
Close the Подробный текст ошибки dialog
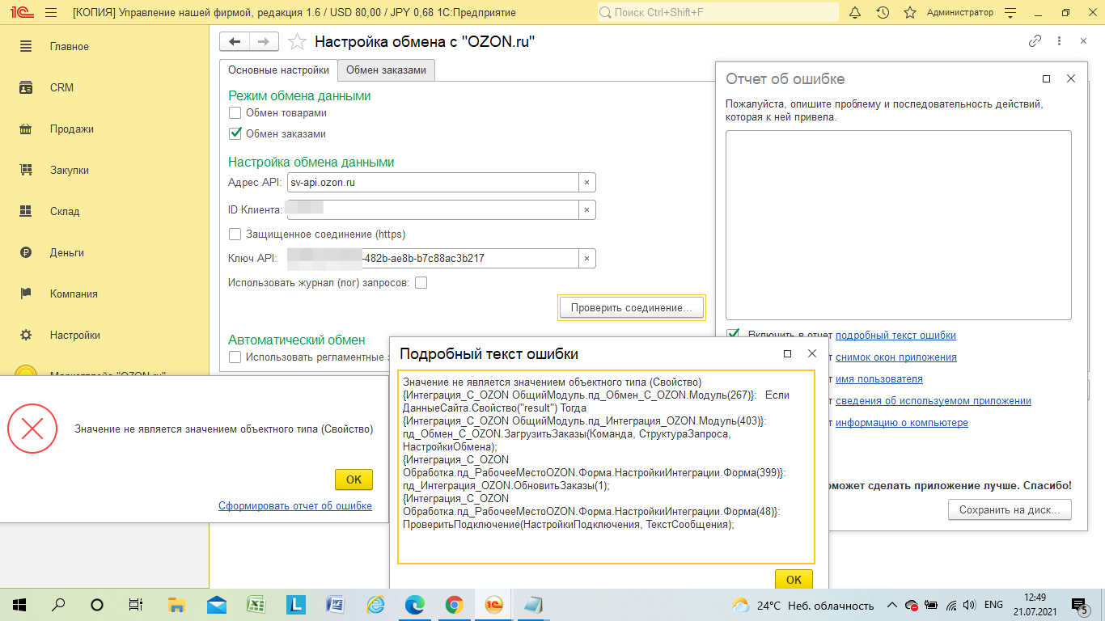[x=812, y=354]
